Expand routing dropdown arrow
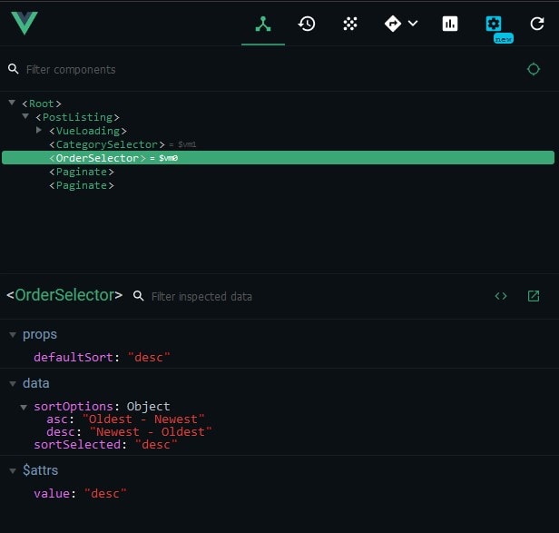Image resolution: width=559 pixels, height=533 pixels. [x=414, y=24]
